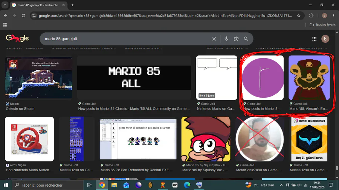Open the Windows Start menu

point(6,185)
